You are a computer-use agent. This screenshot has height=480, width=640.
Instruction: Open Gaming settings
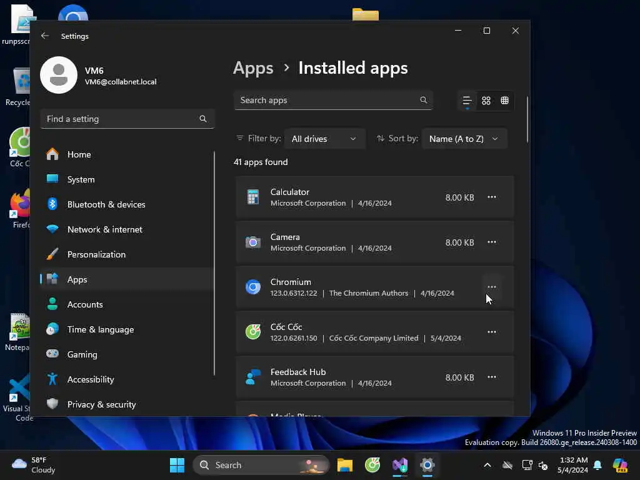(126, 354)
